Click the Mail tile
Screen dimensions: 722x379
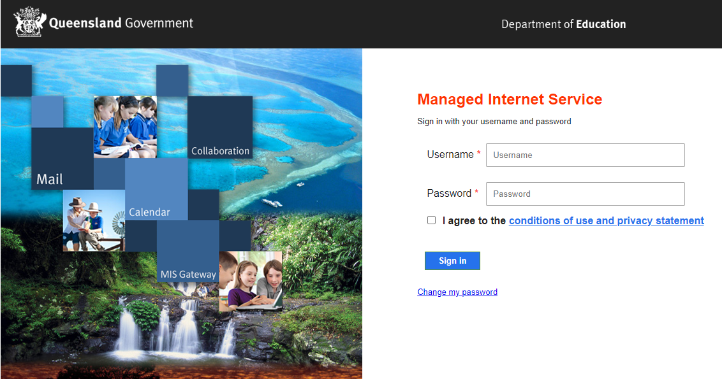click(x=63, y=159)
